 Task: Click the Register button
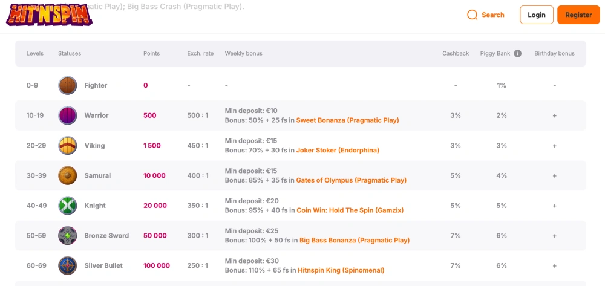pyautogui.click(x=578, y=15)
